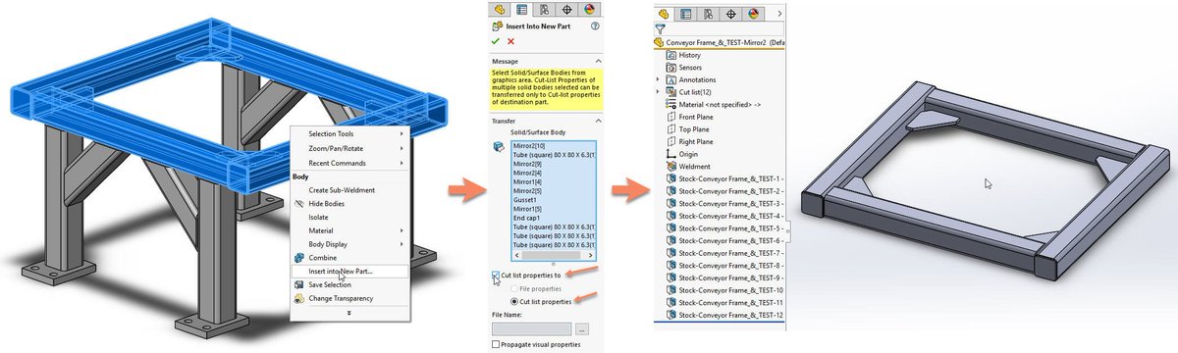
Task: Click the Solid/Surface Body selection icon
Action: pos(499,147)
